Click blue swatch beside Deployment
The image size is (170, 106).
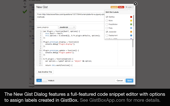(131, 36)
